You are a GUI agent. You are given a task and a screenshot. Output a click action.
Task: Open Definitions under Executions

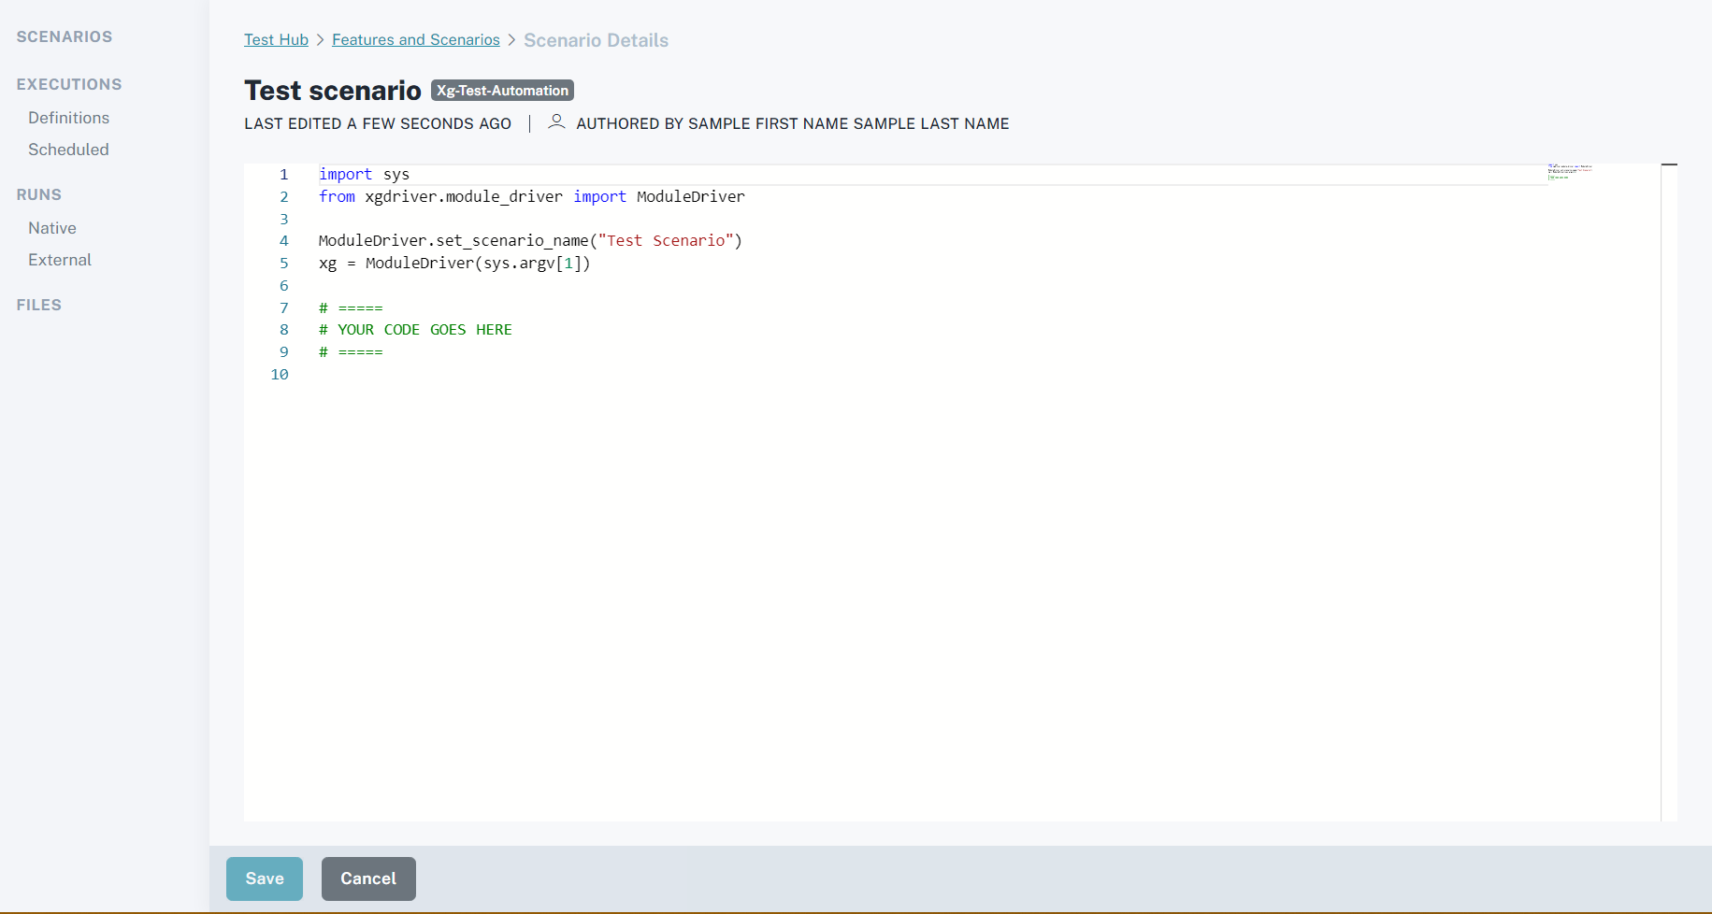coord(68,118)
